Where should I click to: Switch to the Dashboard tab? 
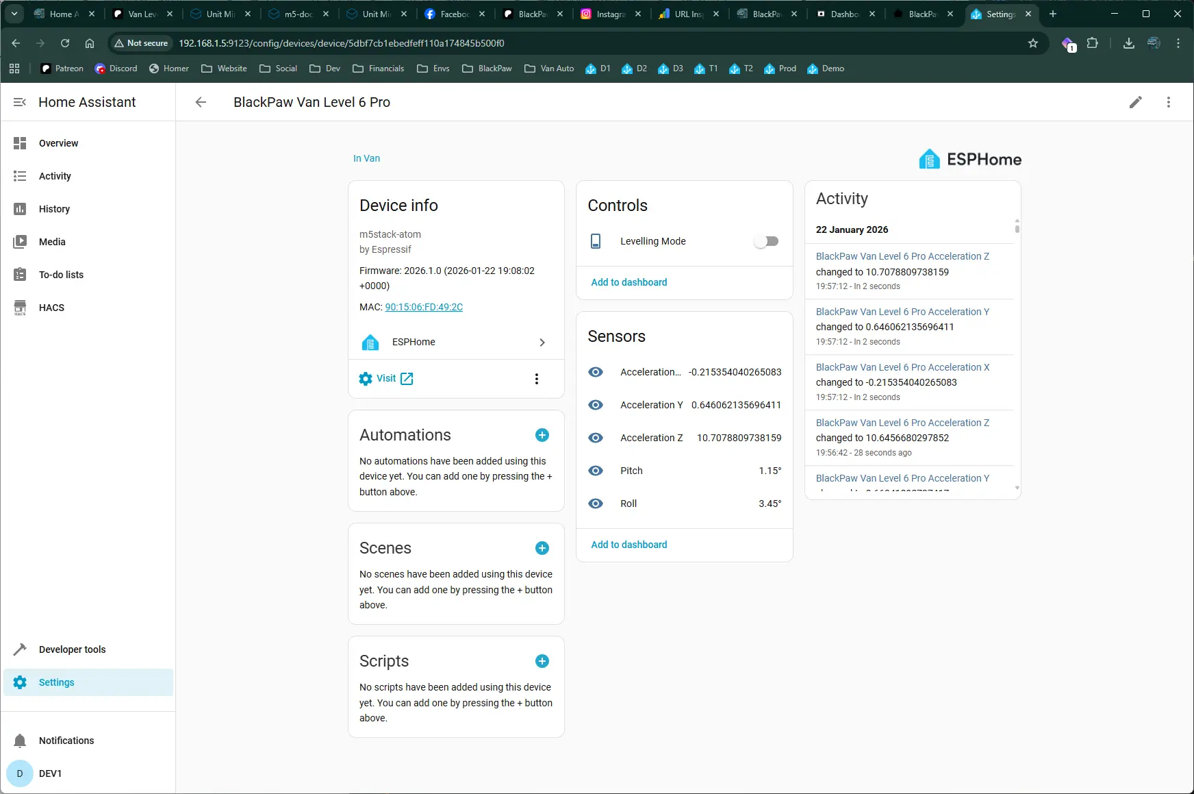point(845,14)
